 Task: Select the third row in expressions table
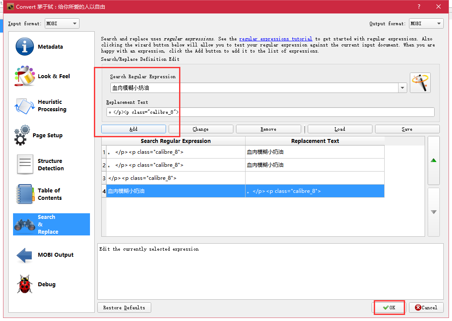(x=176, y=178)
